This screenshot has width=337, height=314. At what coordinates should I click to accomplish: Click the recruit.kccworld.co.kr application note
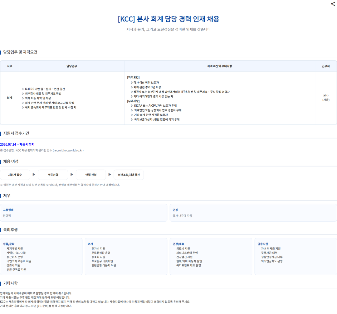tap(42, 150)
